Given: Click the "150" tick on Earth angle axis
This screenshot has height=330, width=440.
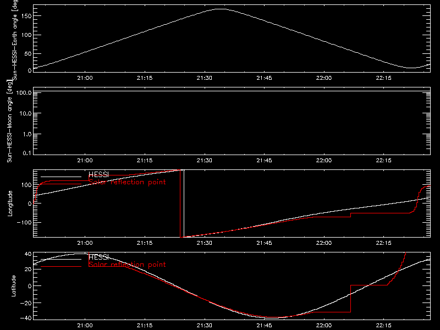Looking at the screenshot, I should coord(26,16).
